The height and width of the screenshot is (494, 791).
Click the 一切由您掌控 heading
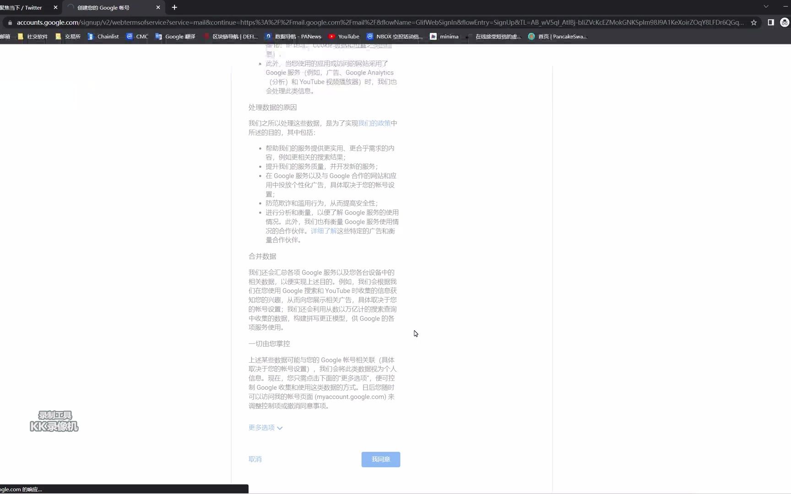(269, 344)
